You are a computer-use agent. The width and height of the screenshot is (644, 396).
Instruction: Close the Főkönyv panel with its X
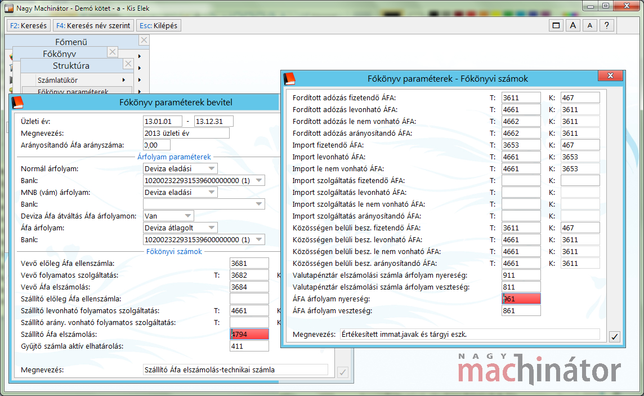point(113,52)
